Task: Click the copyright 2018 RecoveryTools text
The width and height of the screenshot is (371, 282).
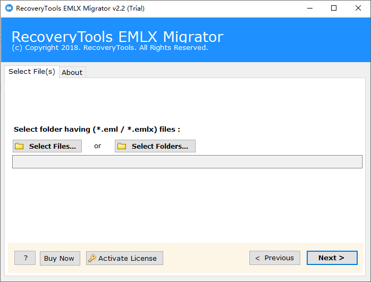Action: (110, 48)
